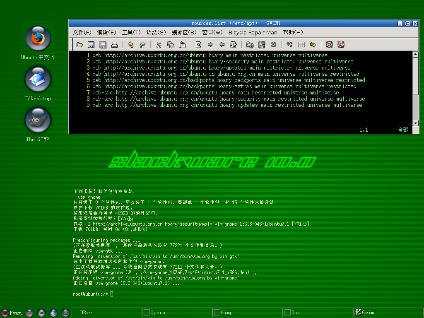
Task: Click the Vim quick-launch icon in taskbar
Action: coord(65,313)
